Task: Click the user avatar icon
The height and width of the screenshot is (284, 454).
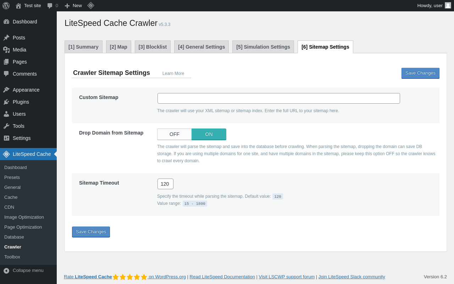Action: click(x=448, y=5)
